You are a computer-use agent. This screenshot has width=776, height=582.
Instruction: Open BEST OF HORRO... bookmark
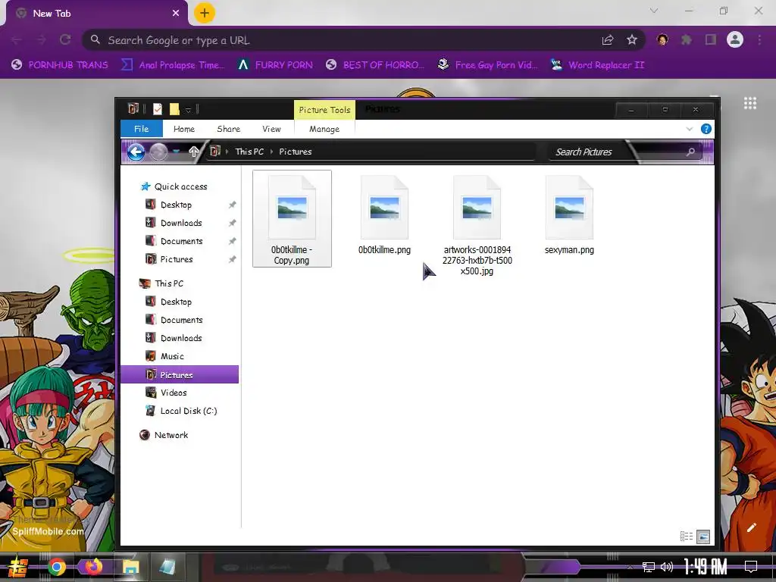[375, 65]
